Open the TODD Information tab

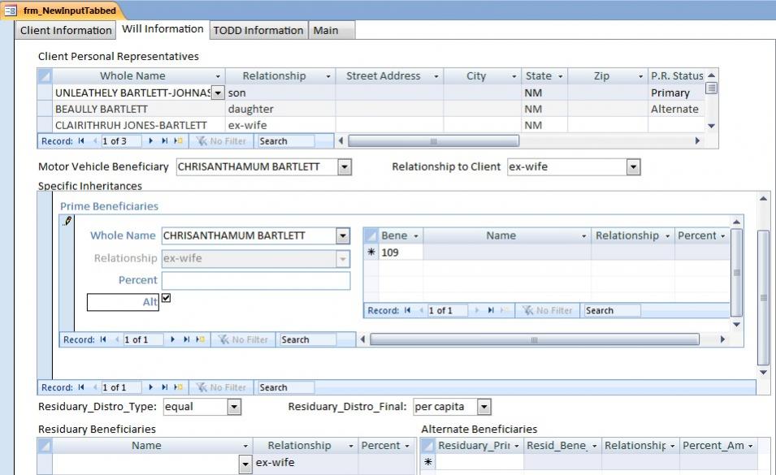coord(258,31)
